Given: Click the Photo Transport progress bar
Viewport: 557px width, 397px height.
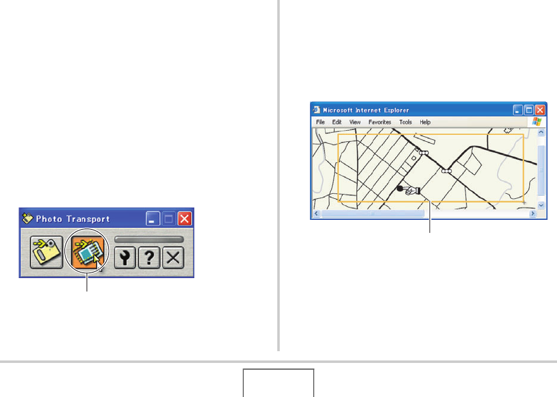Looking at the screenshot, I should point(149,240).
